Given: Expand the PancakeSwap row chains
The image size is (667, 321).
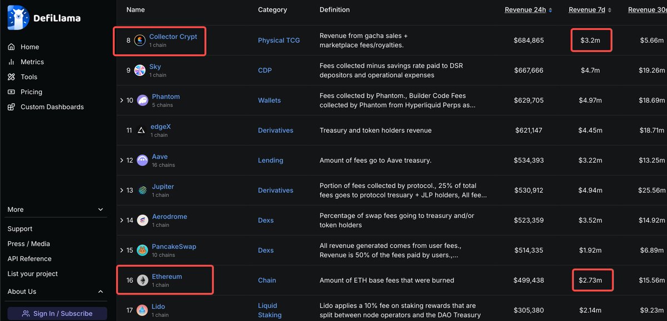Looking at the screenshot, I should coord(122,250).
